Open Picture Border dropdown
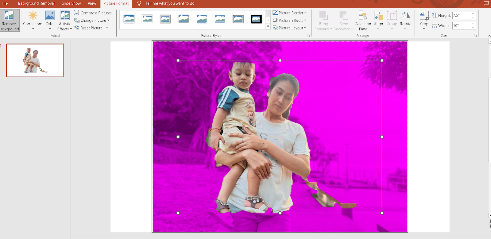491x239 pixels. coord(290,13)
